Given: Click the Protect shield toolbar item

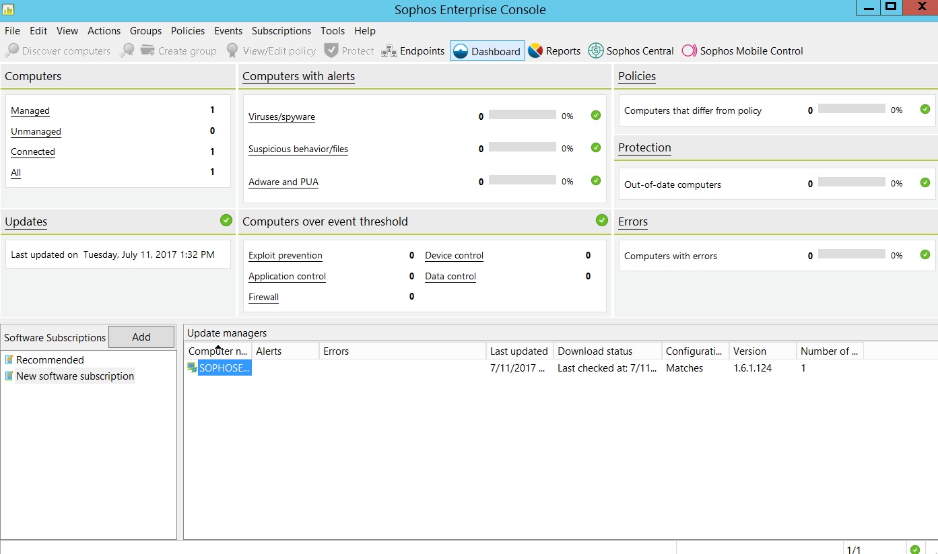Looking at the screenshot, I should coord(349,51).
